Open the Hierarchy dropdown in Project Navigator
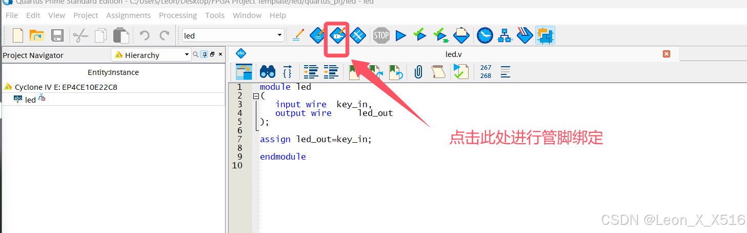The height and width of the screenshot is (233, 747). [x=151, y=55]
